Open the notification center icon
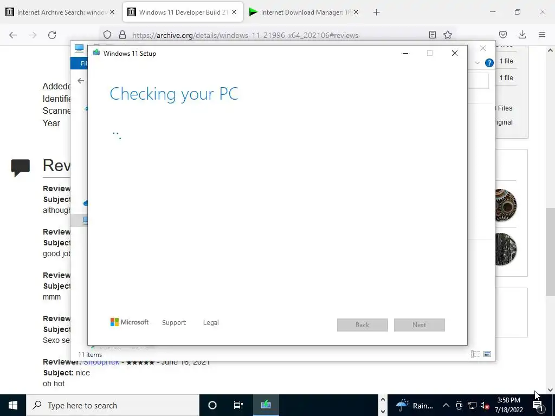555x416 pixels. (538, 405)
